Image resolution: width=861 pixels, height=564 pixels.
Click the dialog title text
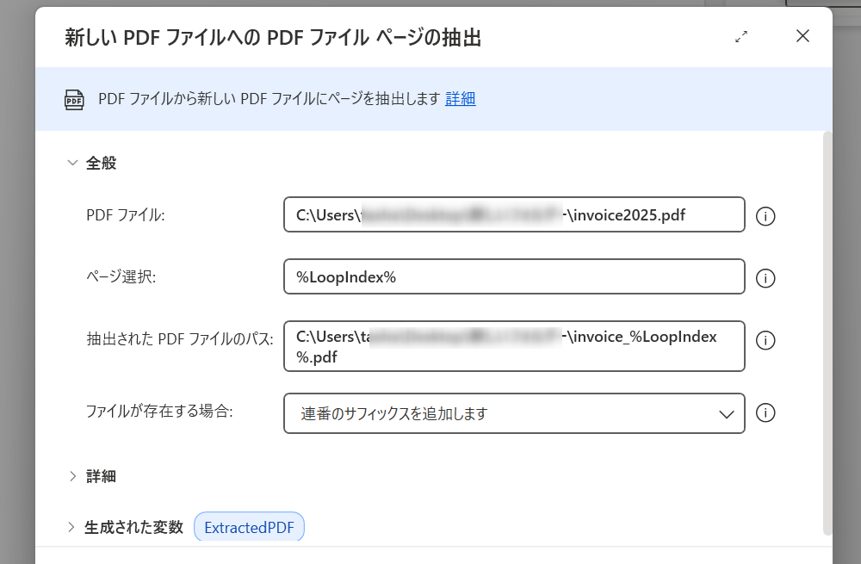[x=273, y=37]
